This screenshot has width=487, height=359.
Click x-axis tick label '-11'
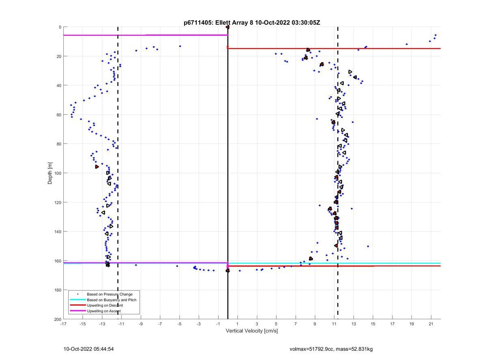(121, 324)
